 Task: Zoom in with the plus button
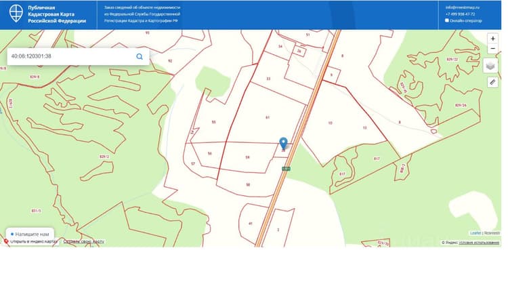(492, 39)
